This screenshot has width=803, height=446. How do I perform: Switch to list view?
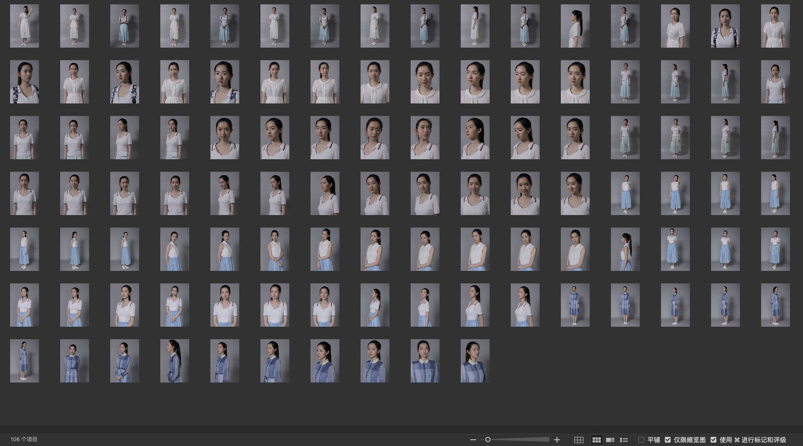click(x=624, y=440)
